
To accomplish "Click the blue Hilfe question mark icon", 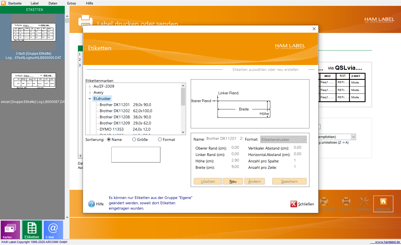I will tap(92, 204).
